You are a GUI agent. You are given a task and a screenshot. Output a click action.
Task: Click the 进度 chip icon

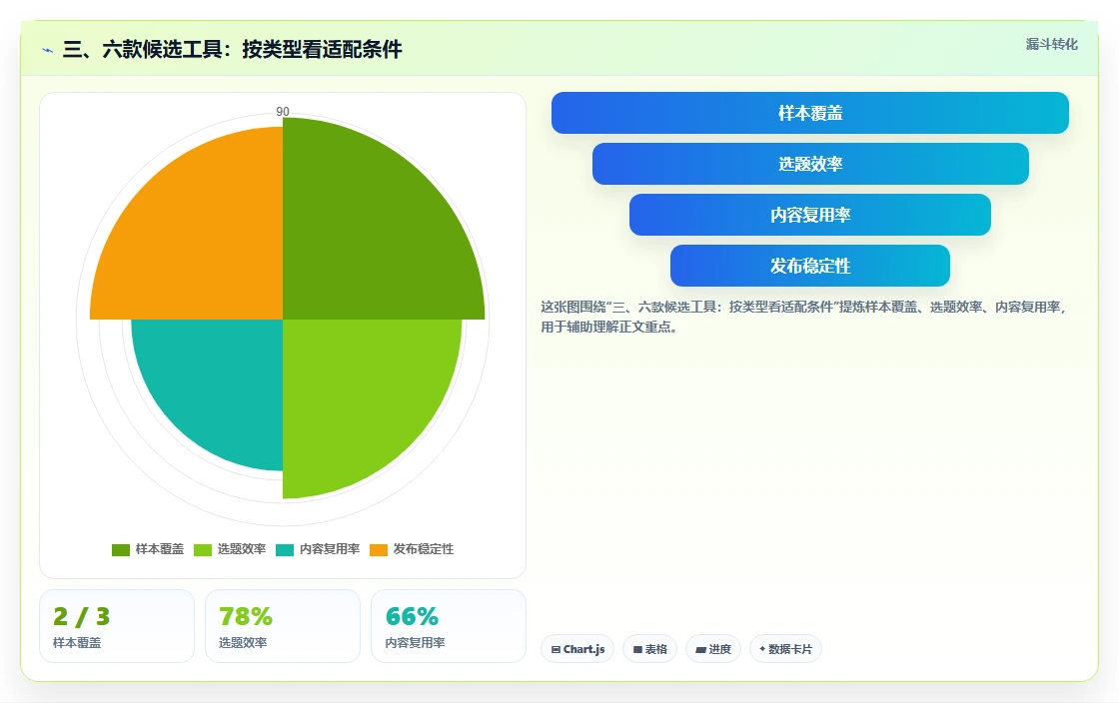[700, 649]
